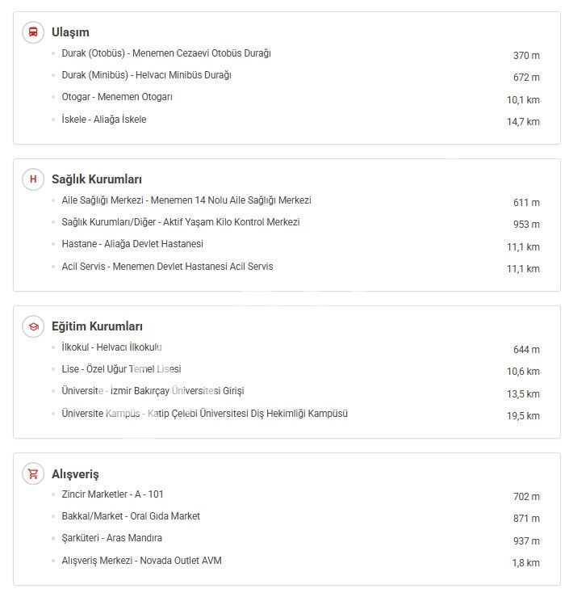The image size is (569, 593).
Task: Open the Helvacı İlkokulu entry
Action: 111,347
